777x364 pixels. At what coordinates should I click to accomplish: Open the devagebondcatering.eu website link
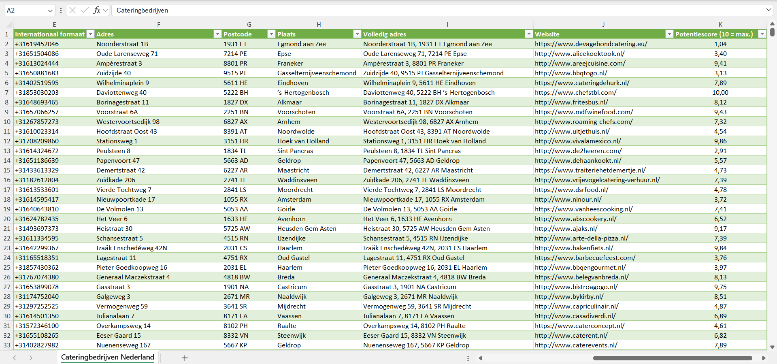(x=591, y=44)
